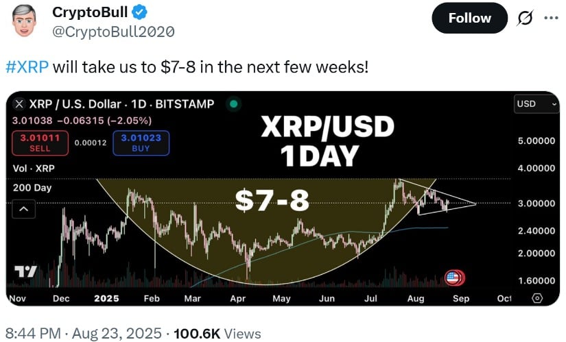566x342 pixels.
Task: Open the three-dot more options menu
Action: [551, 18]
